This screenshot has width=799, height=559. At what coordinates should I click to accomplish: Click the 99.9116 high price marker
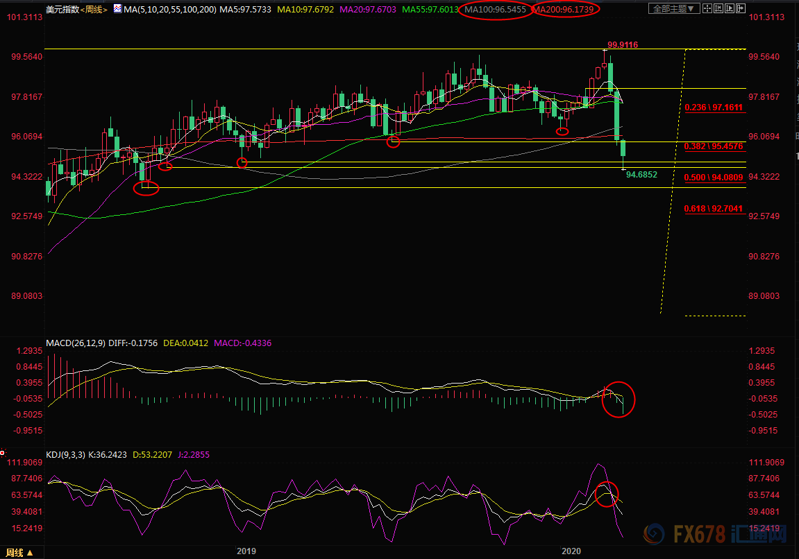tap(622, 45)
